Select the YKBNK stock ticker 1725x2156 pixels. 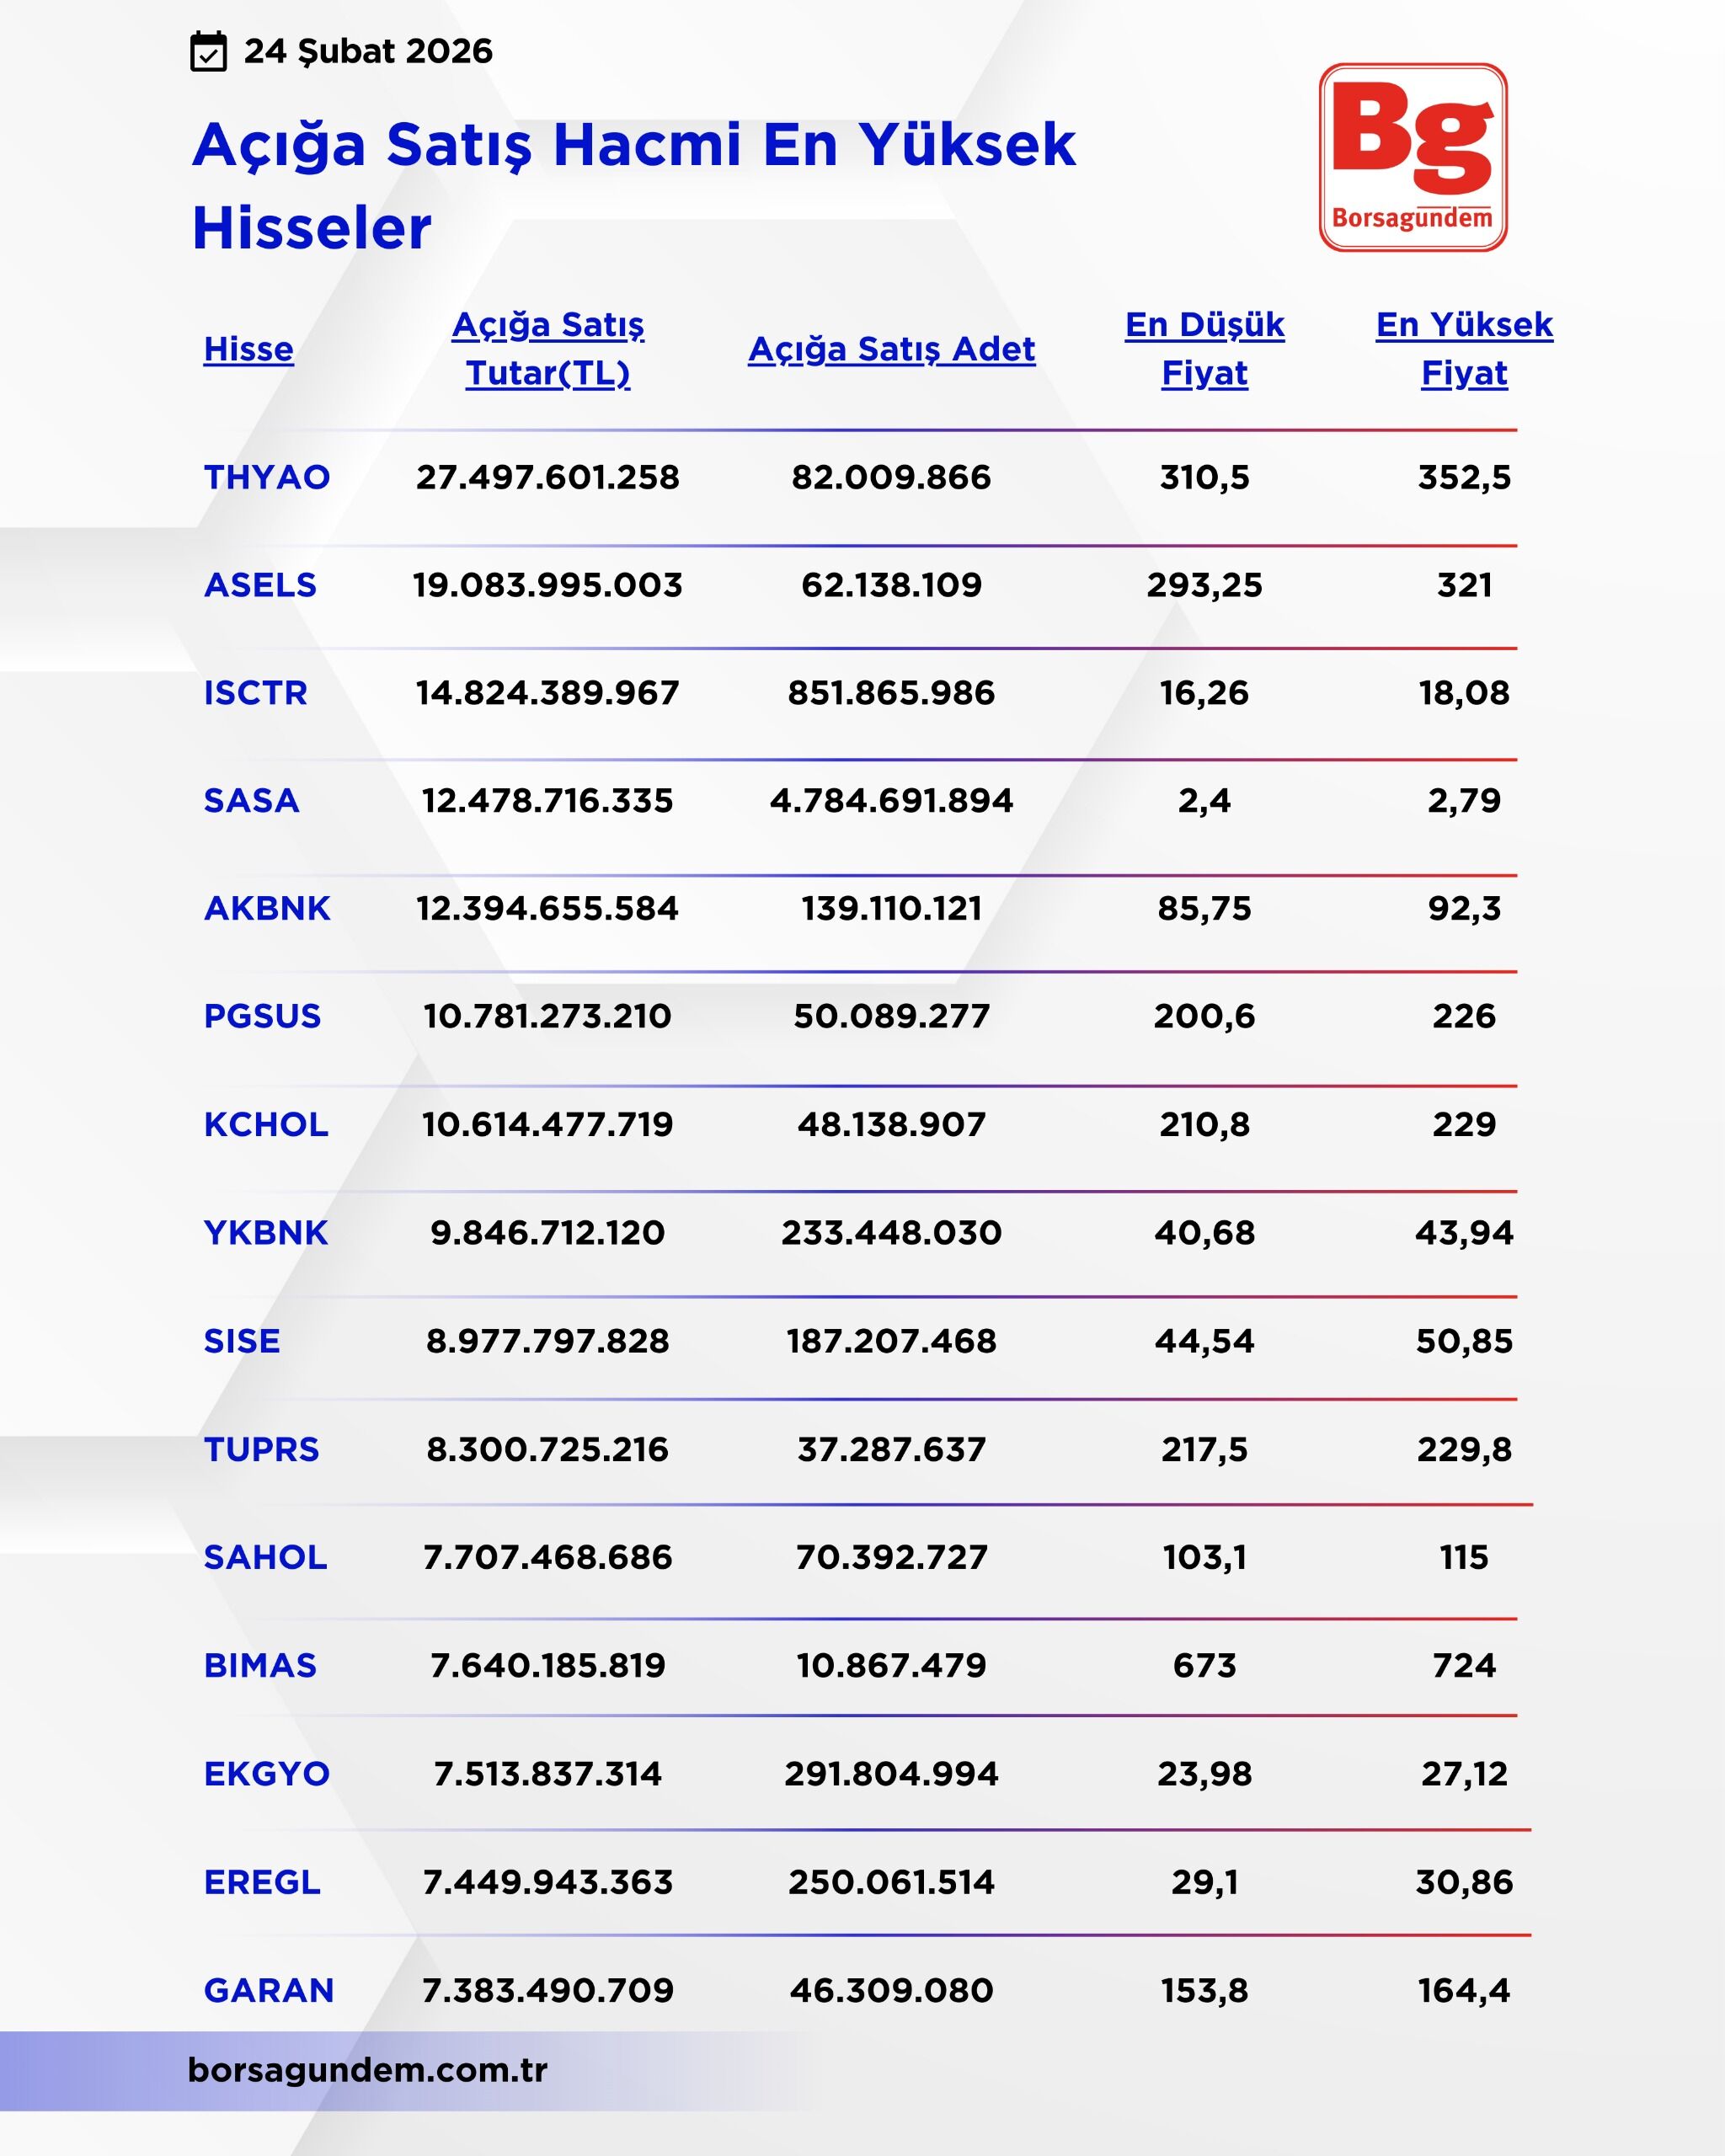click(x=265, y=1233)
